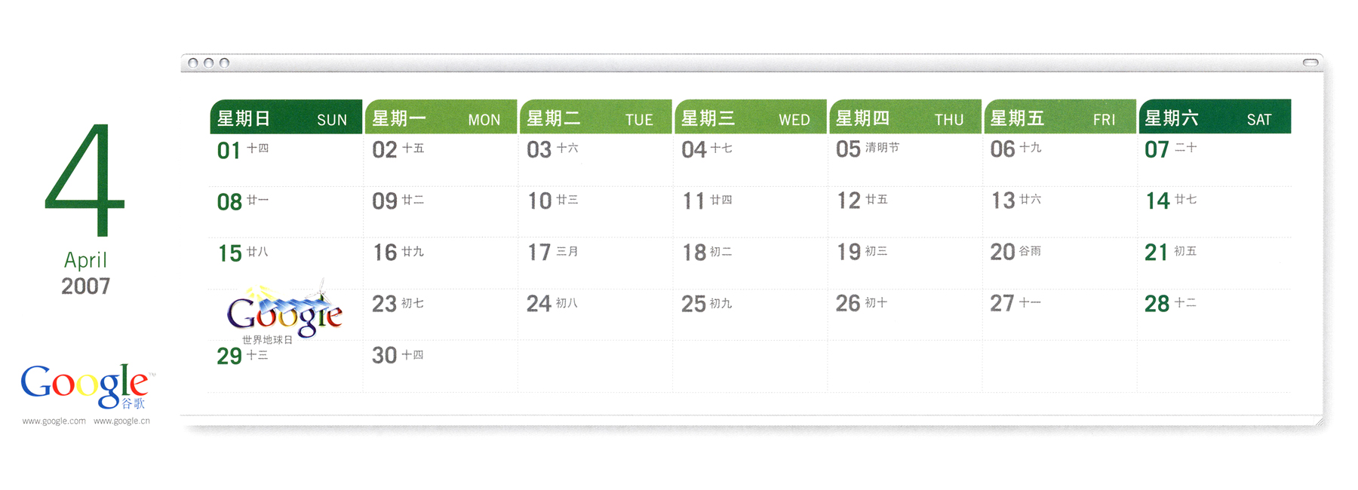
Task: Select date 30 十四
Action: (398, 355)
